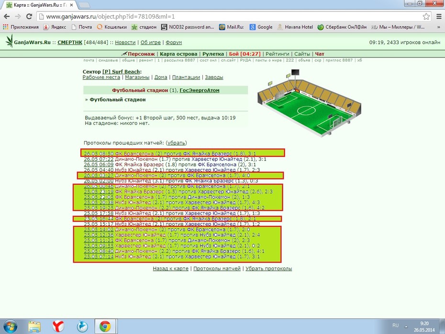The image size is (445, 334).
Task: Open the Плантации link
Action: [x=186, y=77]
